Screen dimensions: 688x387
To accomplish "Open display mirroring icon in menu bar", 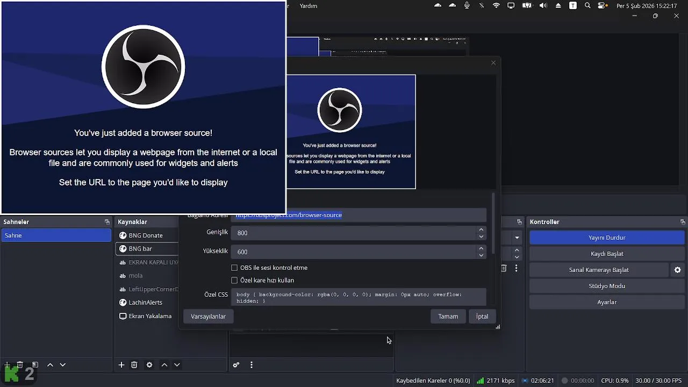I will 511,5.
